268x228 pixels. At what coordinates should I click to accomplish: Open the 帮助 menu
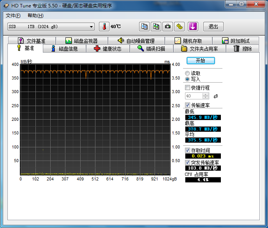coord(35,16)
